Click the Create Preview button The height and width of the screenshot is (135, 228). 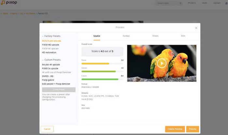pos(175,129)
